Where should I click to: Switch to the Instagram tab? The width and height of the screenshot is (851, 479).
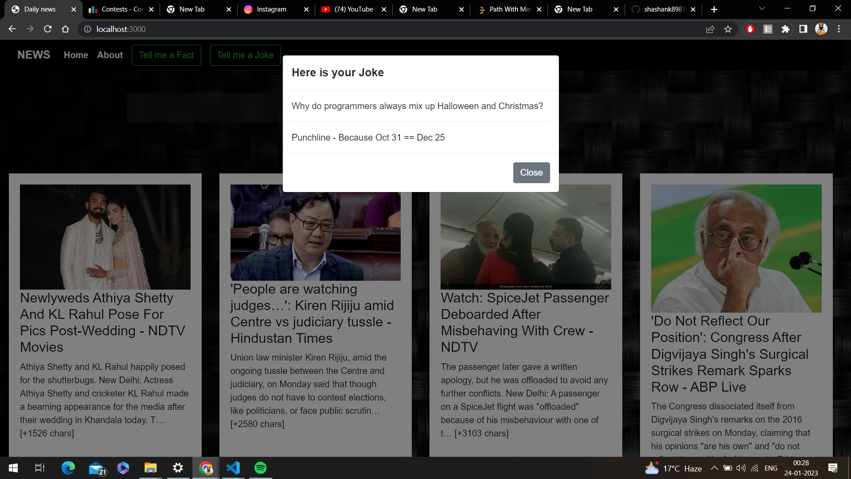pos(271,9)
